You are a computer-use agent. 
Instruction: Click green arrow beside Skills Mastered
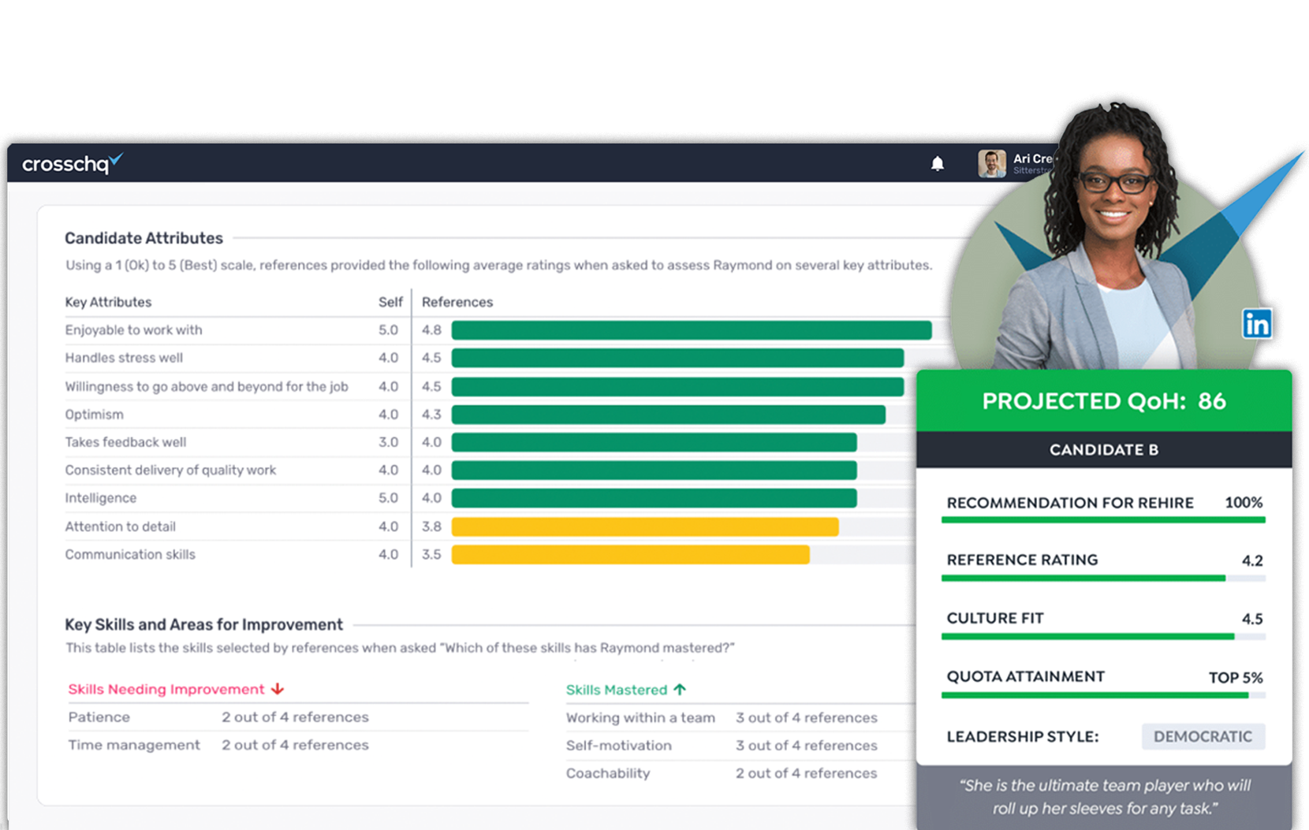680,690
